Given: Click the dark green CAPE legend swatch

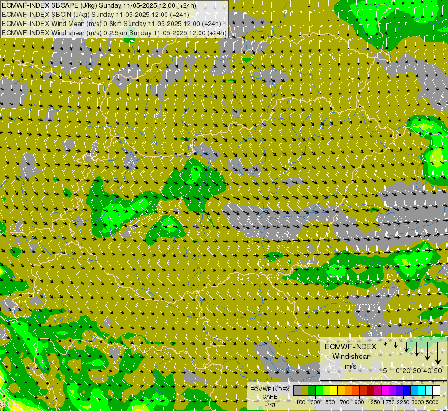Looking at the screenshot, I should click(312, 390).
